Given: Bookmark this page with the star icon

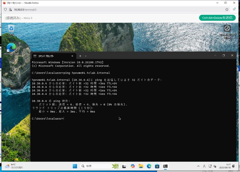Looking at the screenshot, I should pos(227,9).
